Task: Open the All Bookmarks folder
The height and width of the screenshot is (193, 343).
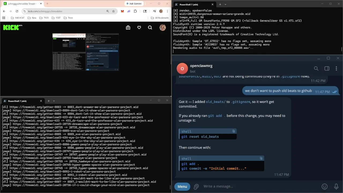Action: [x=160, y=18]
